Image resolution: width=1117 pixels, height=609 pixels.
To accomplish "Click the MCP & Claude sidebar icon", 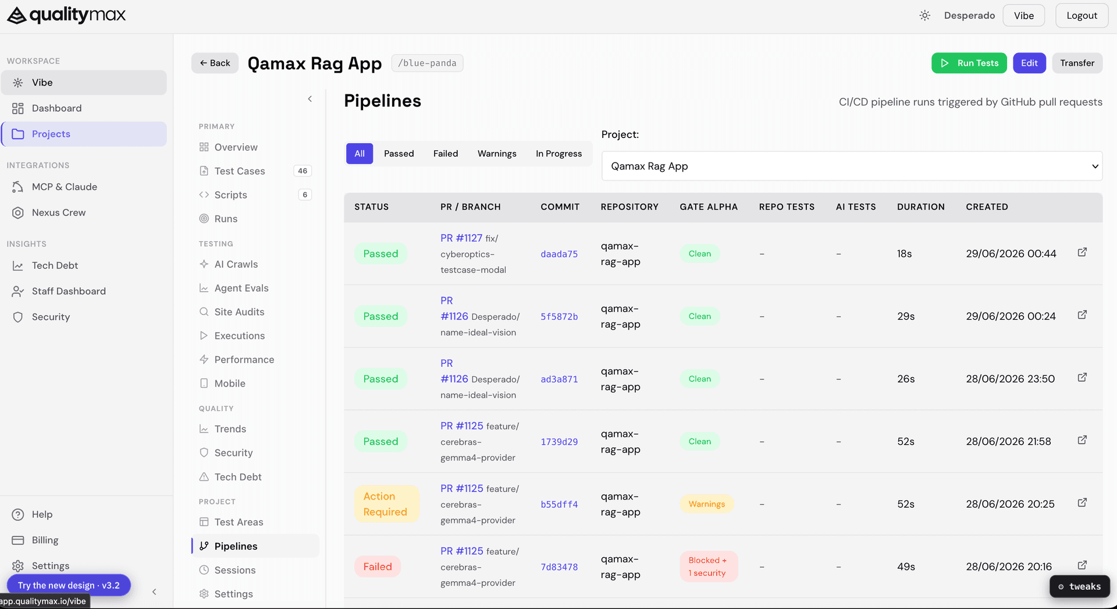I will [18, 187].
